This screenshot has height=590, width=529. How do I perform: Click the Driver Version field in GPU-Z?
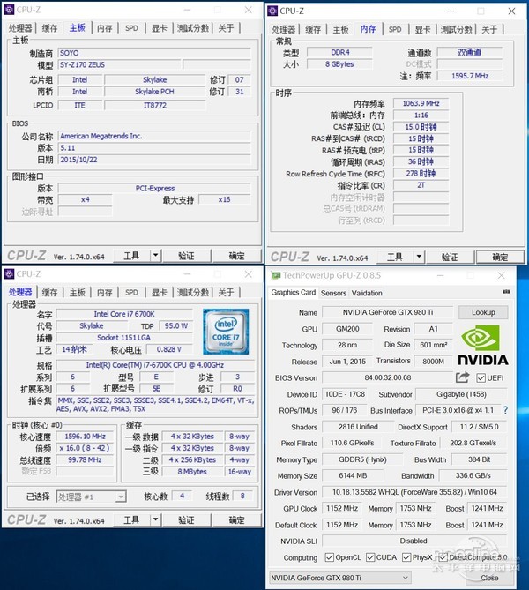click(414, 492)
